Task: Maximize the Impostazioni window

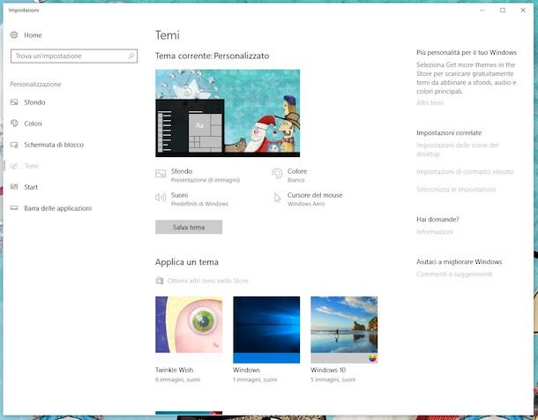Action: 503,11
